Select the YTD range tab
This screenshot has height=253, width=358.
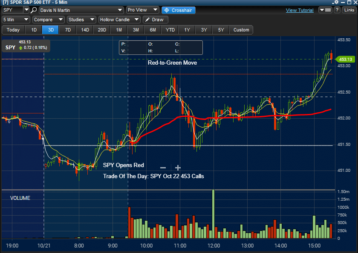(170, 30)
